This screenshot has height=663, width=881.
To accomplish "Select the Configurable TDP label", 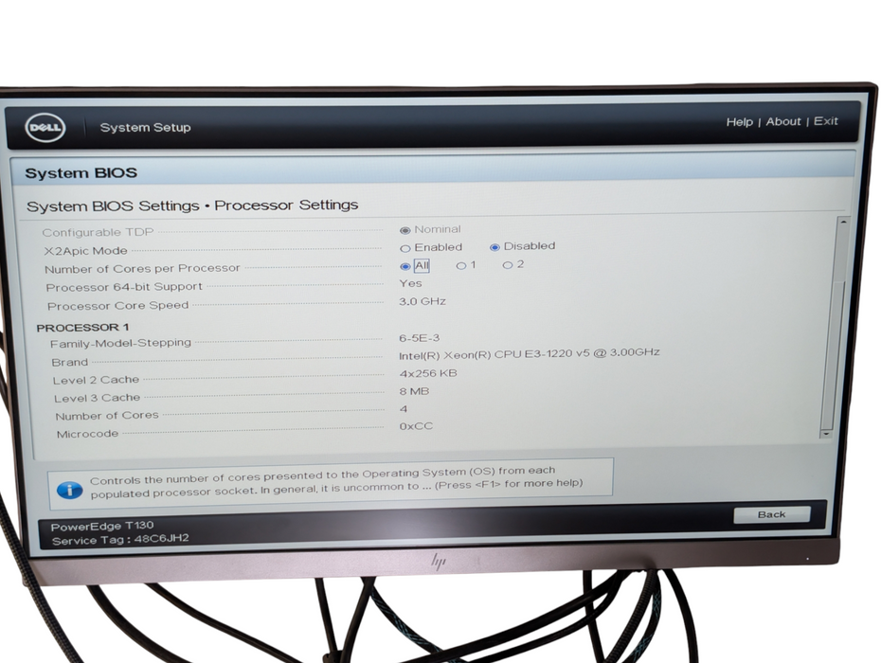I will 98,232.
